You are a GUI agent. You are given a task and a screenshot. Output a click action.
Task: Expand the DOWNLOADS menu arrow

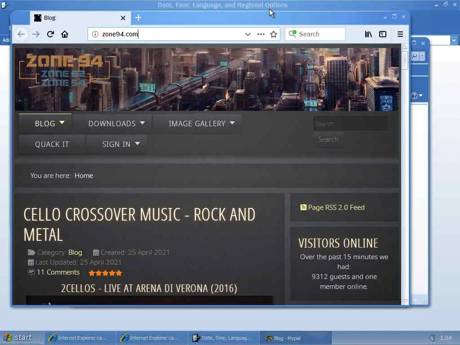(x=142, y=123)
